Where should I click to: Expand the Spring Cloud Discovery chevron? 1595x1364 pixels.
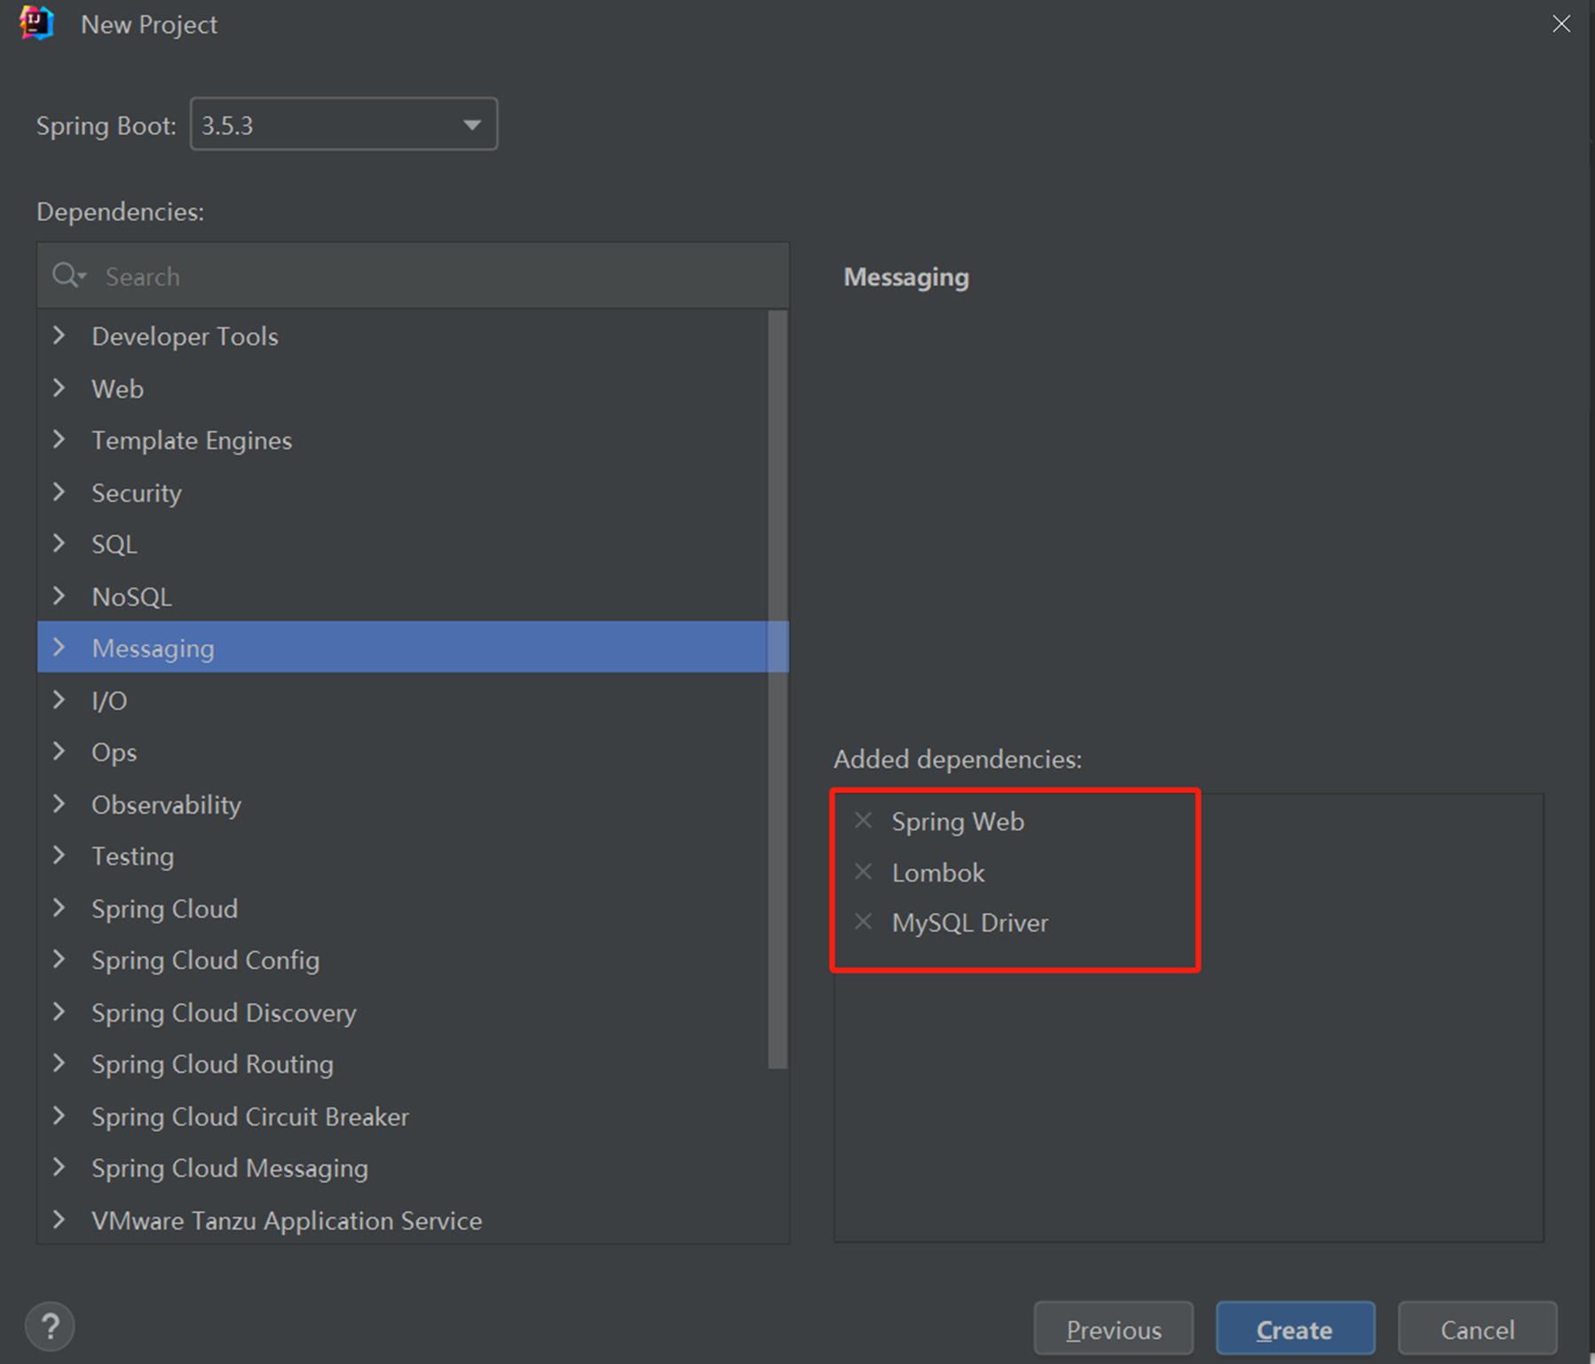coord(59,1011)
